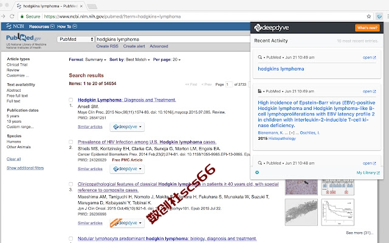The image size is (389, 243).
Task: Open the Epstein-Barr virus article title
Action: 316,114
